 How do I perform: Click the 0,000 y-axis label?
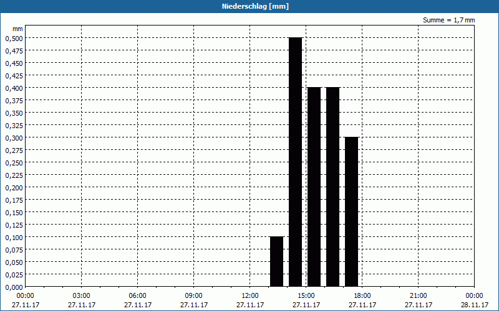(14, 287)
